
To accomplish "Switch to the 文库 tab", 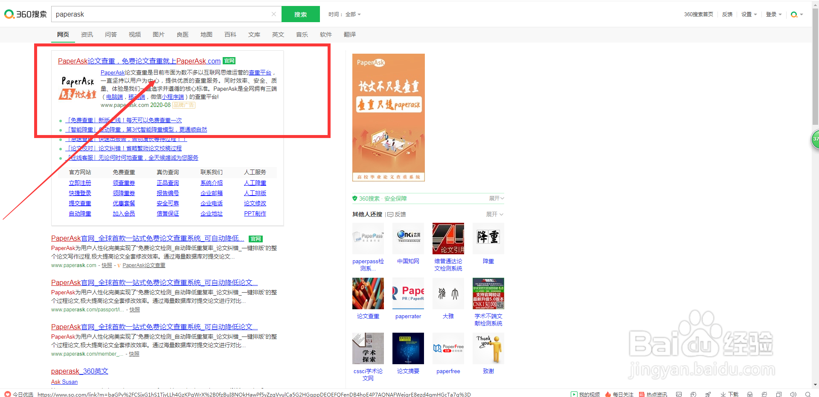I will tap(254, 35).
